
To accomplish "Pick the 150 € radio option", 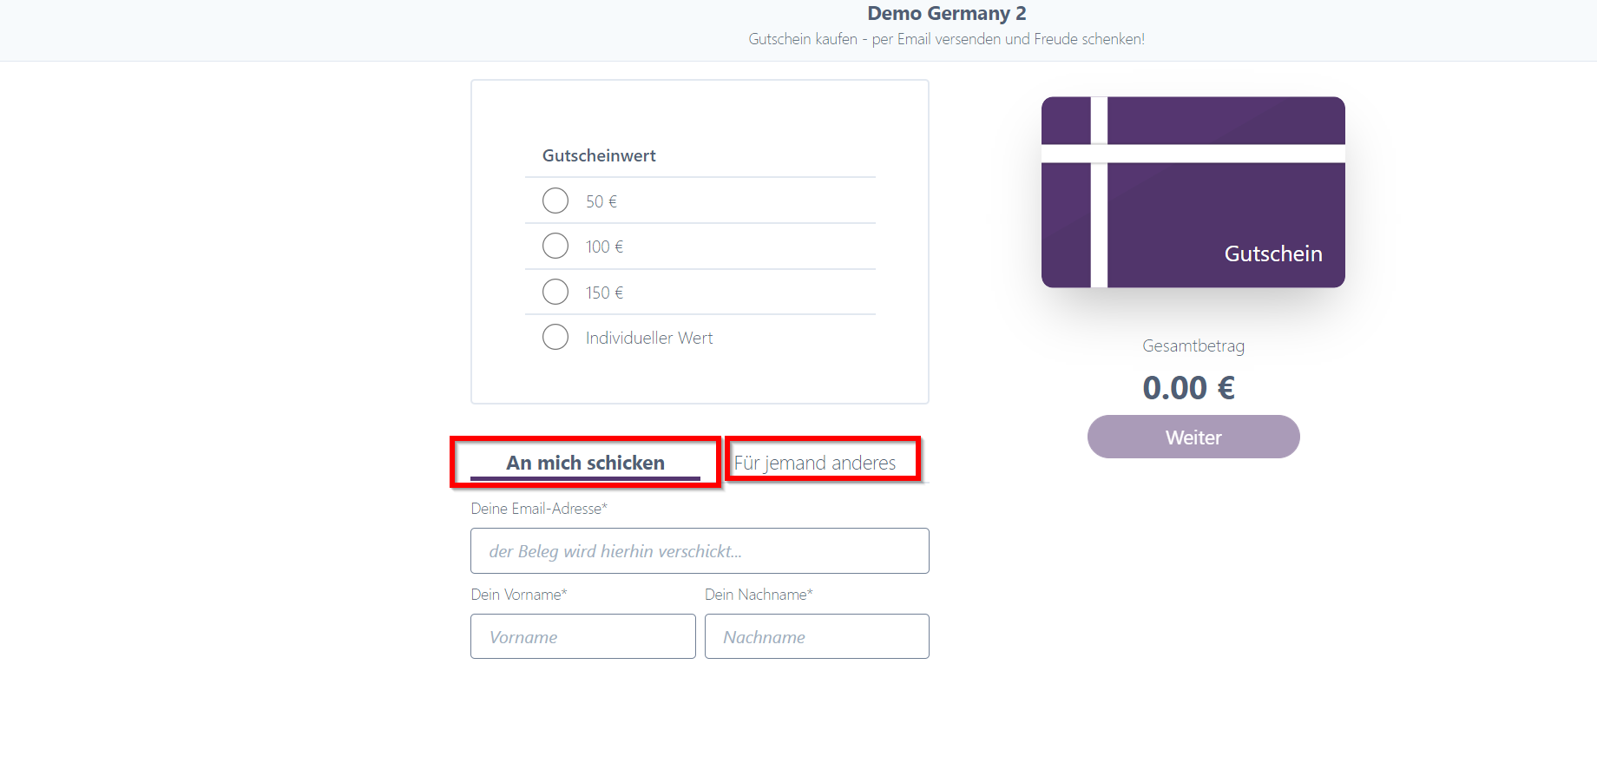I will pyautogui.click(x=555, y=292).
